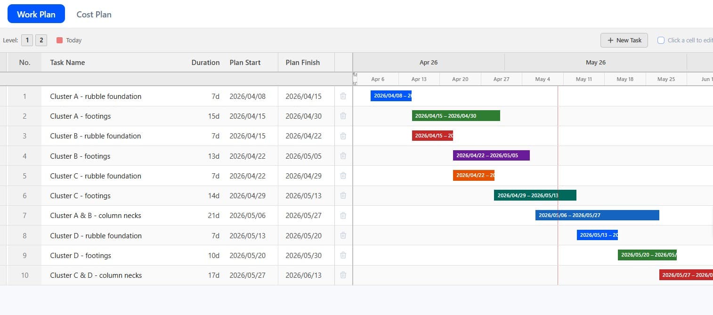Viewport: 713px width, 315px height.
Task: Select the blue Gantt bar 2026/04/08
Action: tap(391, 96)
